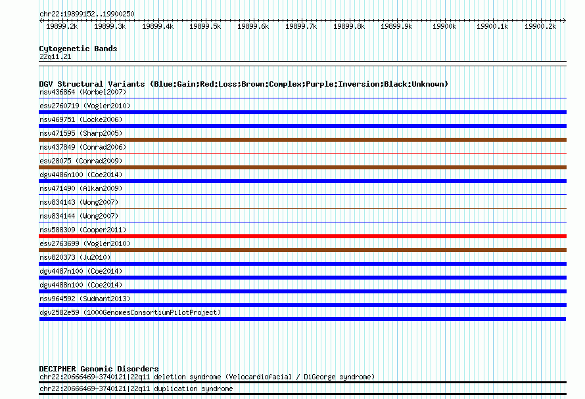Click the 19899.8k ruler tick label
The height and width of the screenshot is (399, 585).
349,26
